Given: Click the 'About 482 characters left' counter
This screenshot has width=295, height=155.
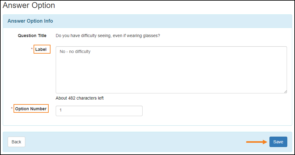Looking at the screenshot, I should (79, 98).
